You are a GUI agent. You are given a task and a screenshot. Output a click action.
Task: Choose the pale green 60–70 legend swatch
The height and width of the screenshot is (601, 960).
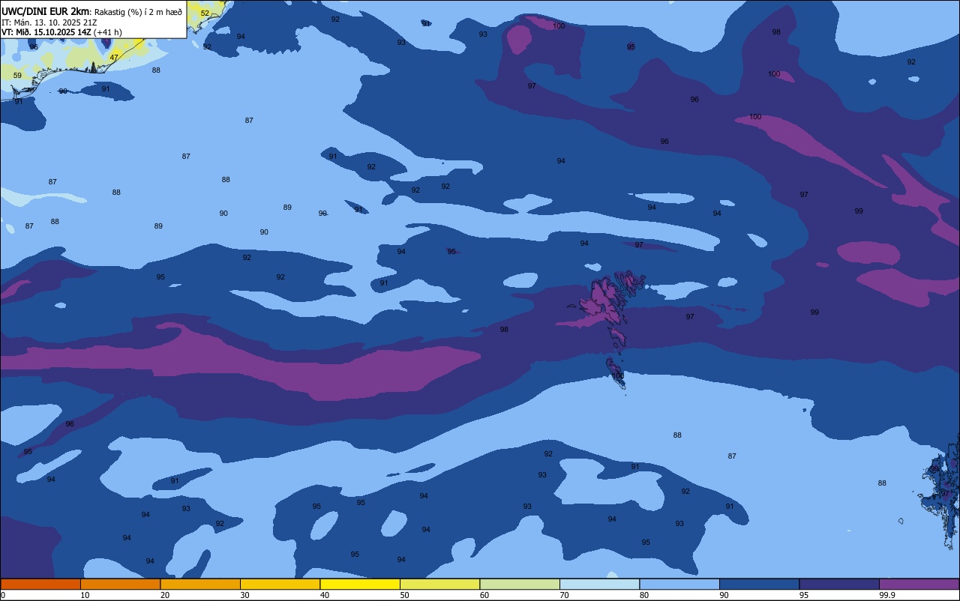click(520, 584)
